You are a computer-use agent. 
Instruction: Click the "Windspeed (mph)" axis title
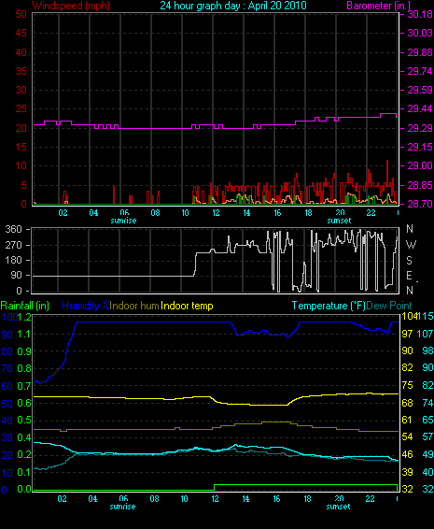71,6
